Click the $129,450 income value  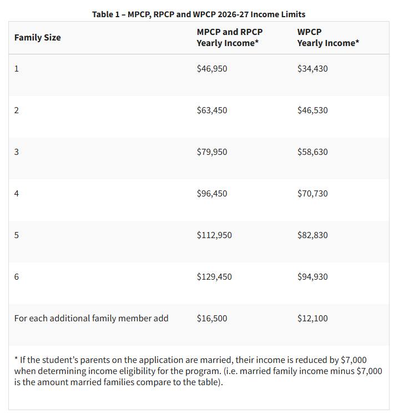(x=214, y=277)
